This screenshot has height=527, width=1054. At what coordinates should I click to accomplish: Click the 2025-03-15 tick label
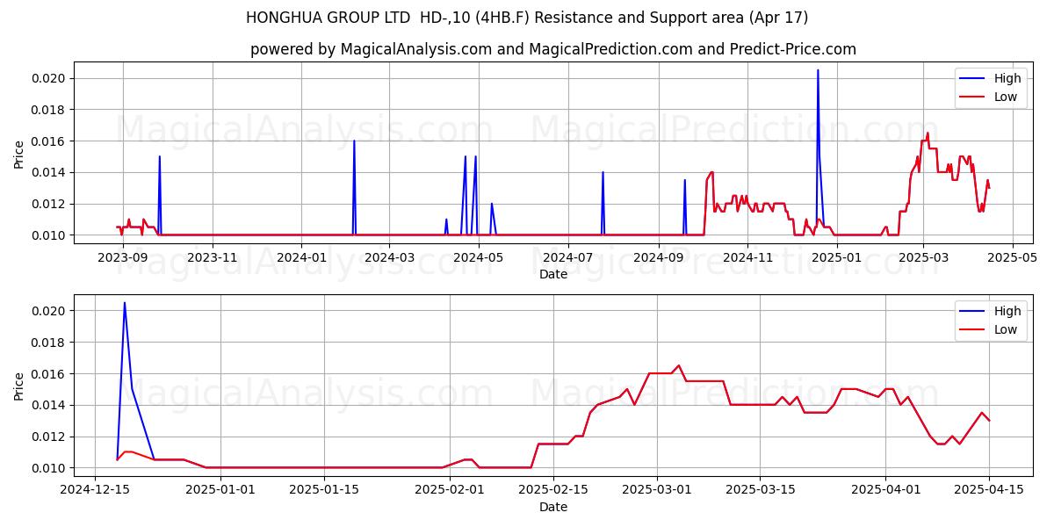click(761, 490)
